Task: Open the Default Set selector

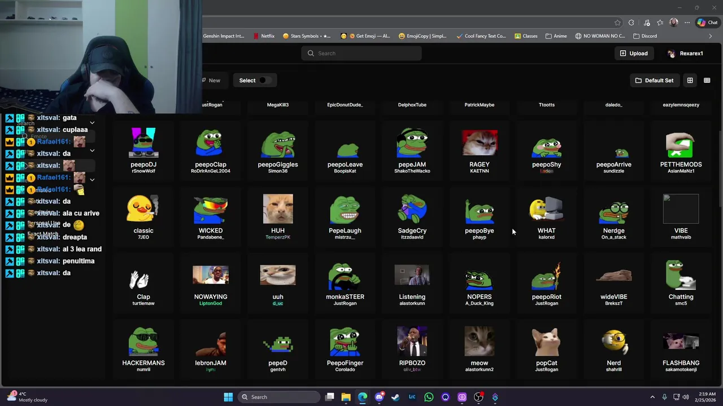Action: [x=655, y=80]
